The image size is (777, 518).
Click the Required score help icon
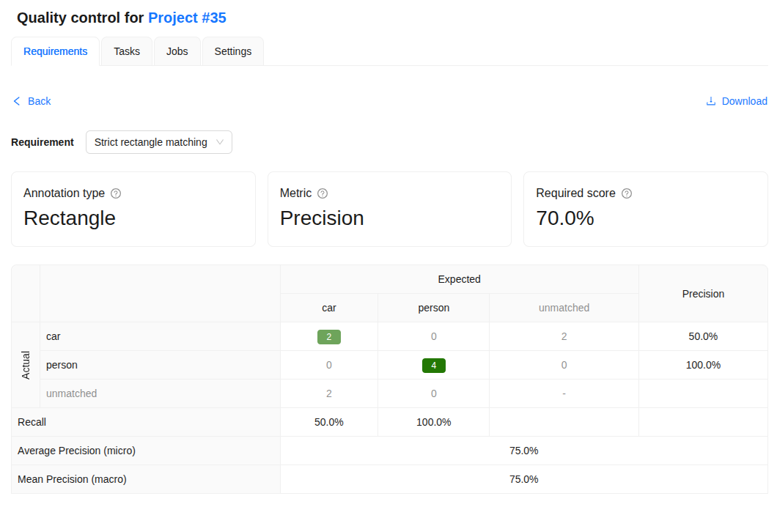pyautogui.click(x=627, y=193)
